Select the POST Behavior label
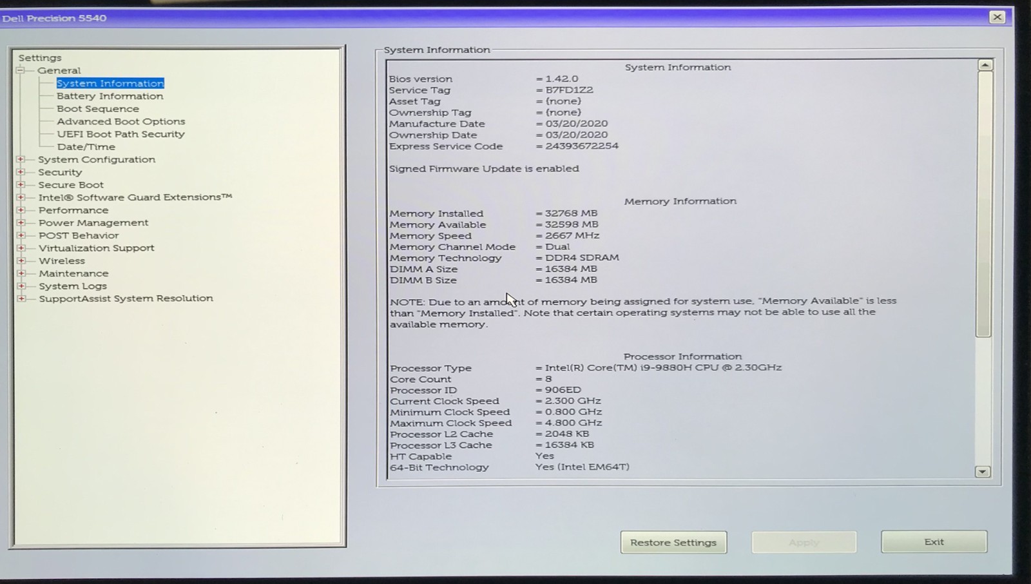The width and height of the screenshot is (1031, 584). click(x=79, y=235)
